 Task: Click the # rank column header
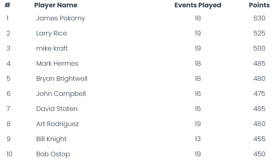point(7,5)
